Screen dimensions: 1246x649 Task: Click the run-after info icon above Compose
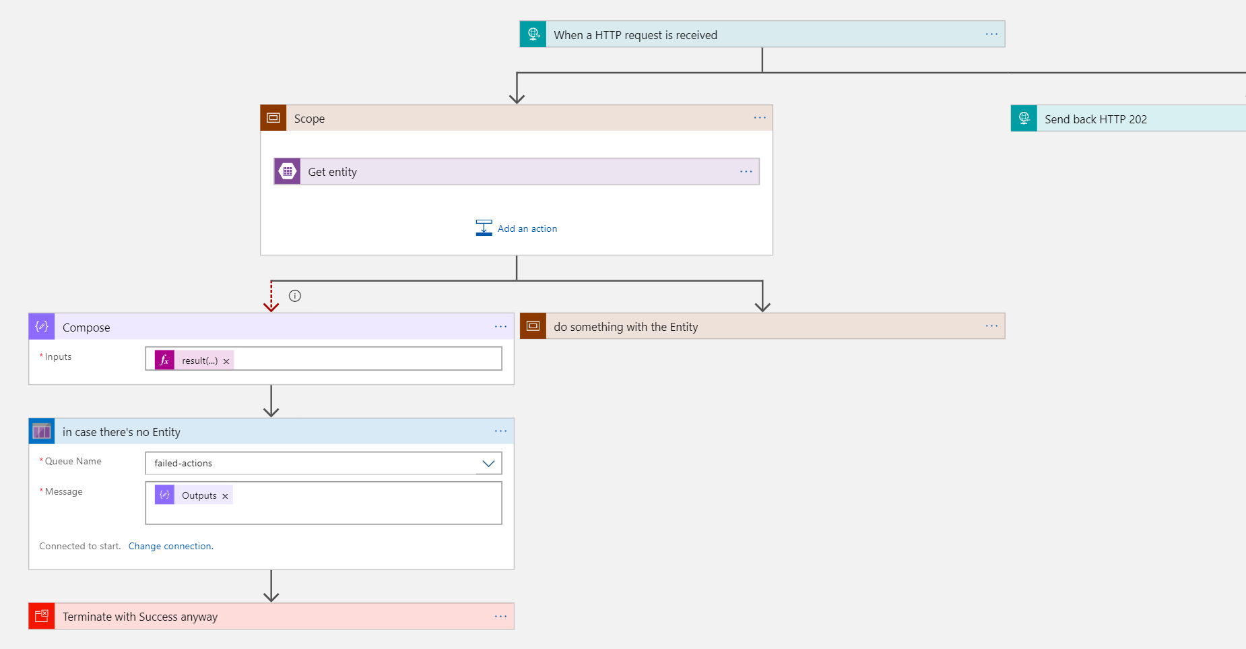coord(295,296)
